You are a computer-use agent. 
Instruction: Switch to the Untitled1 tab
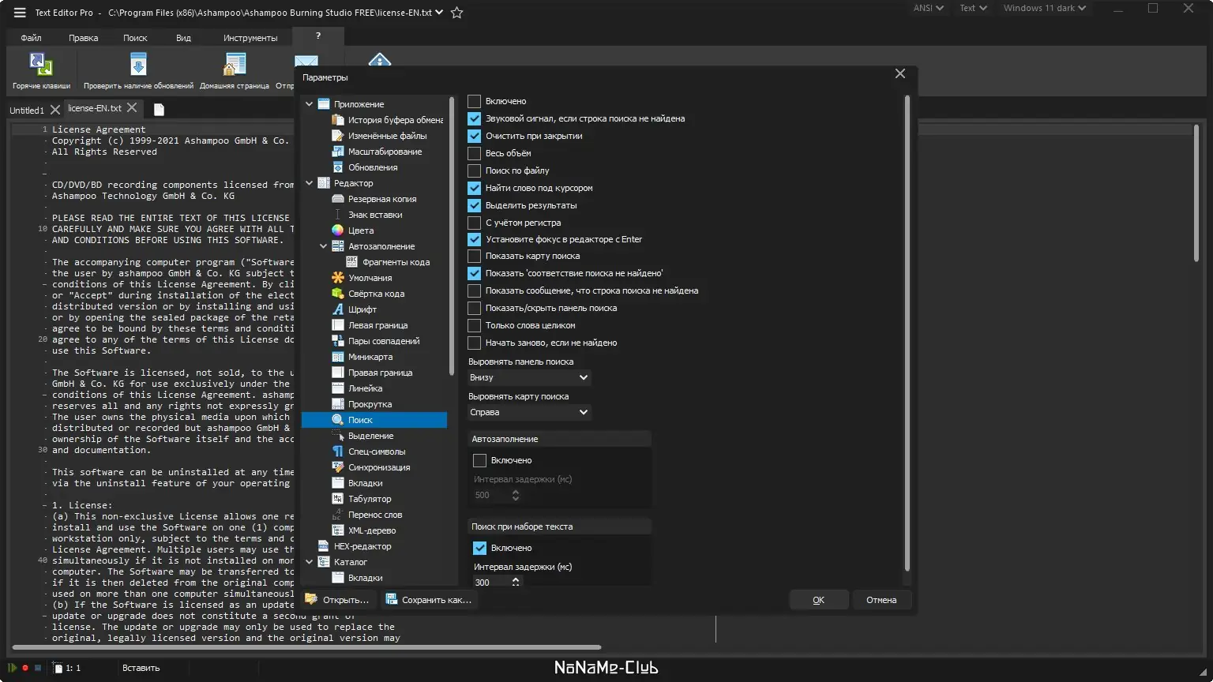27,111
